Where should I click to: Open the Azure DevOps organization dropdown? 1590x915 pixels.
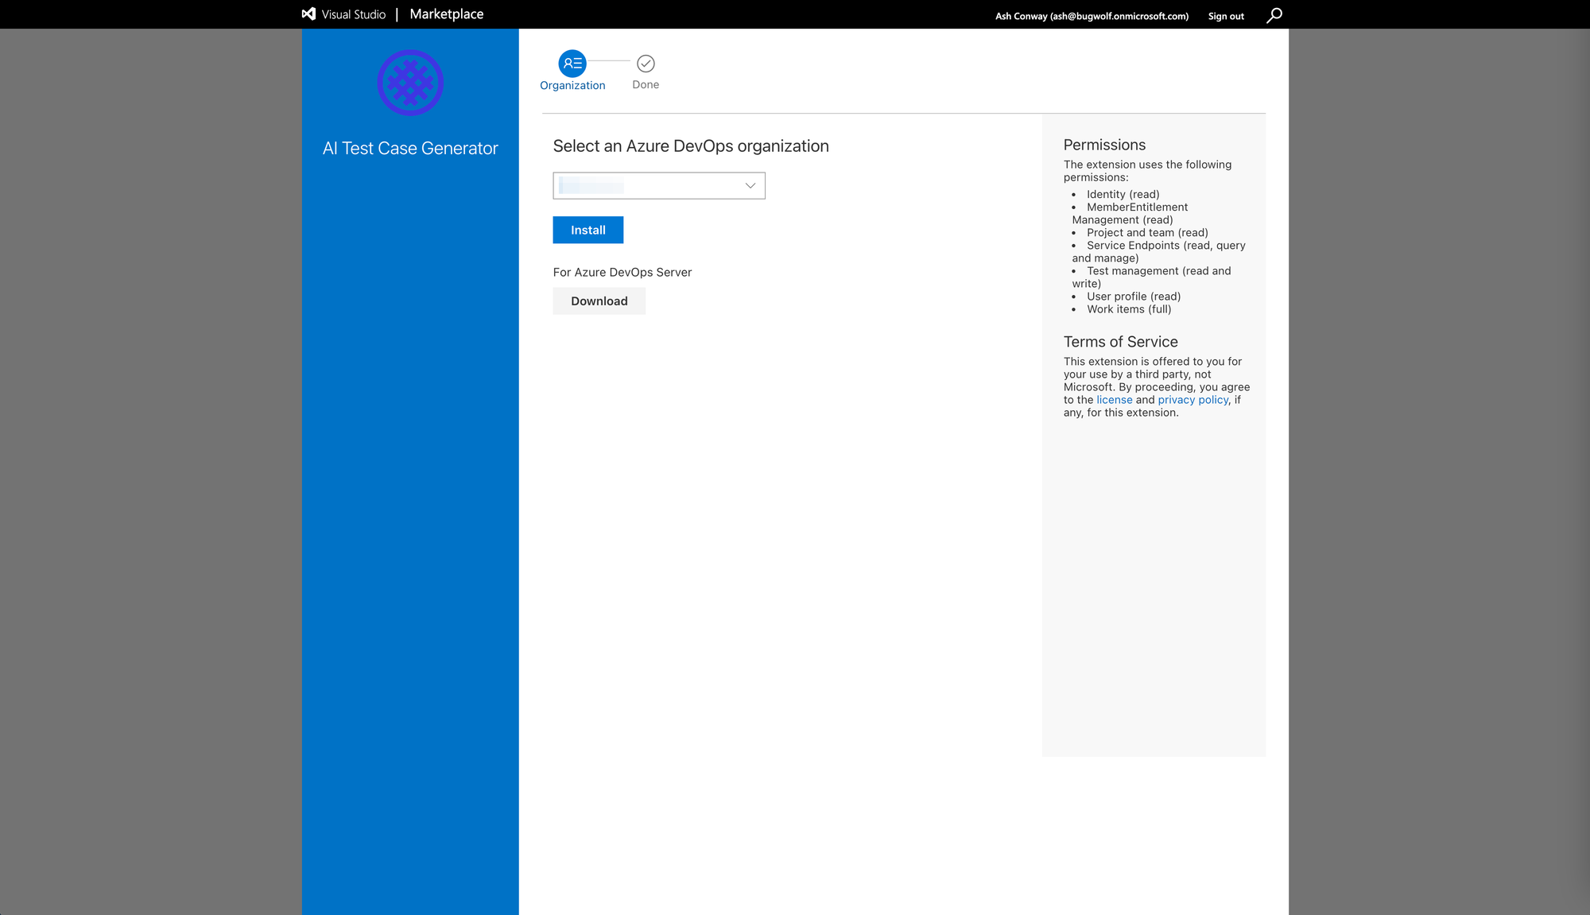point(658,185)
